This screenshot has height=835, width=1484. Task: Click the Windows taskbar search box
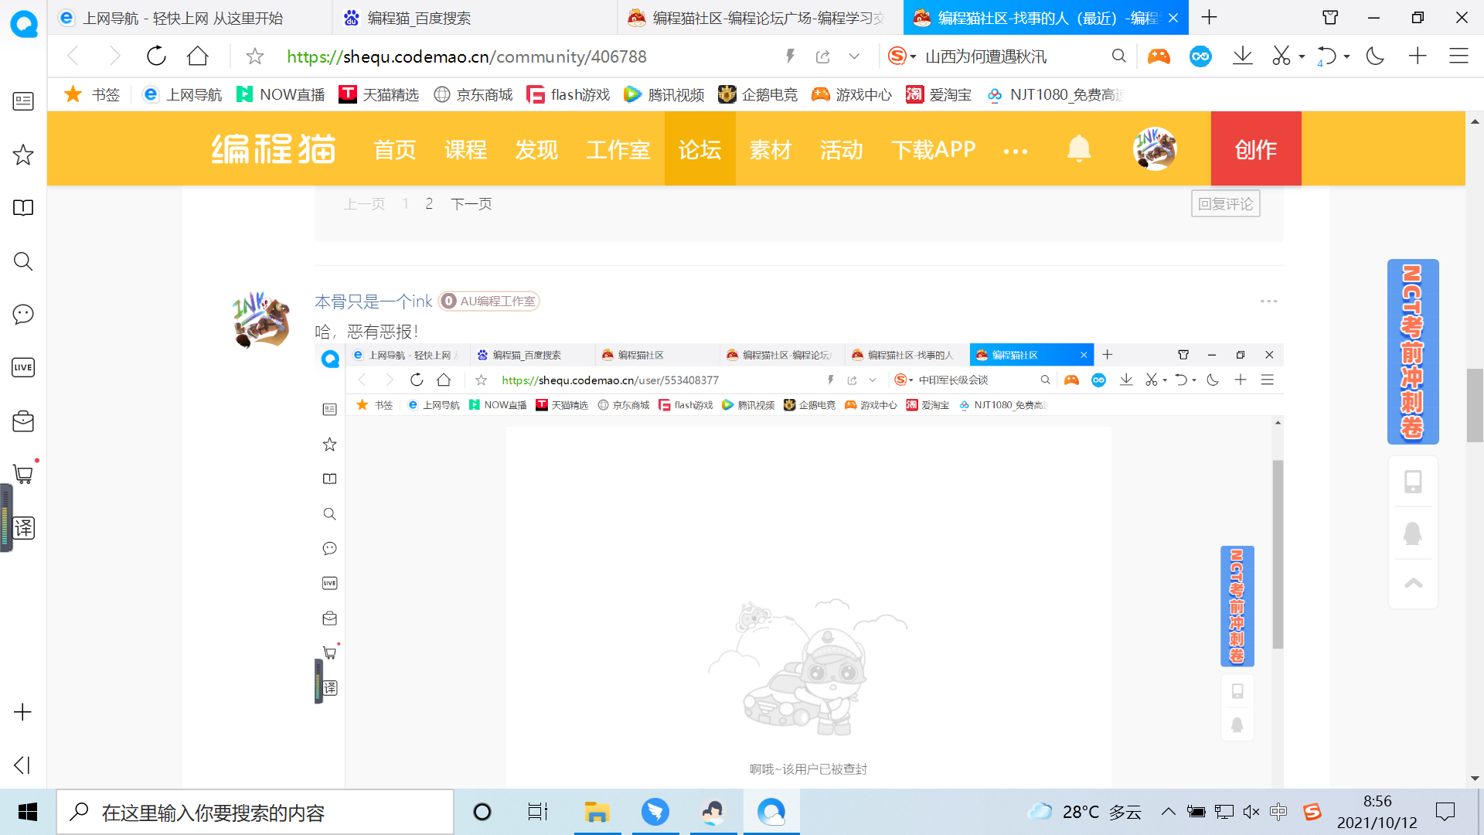(255, 812)
